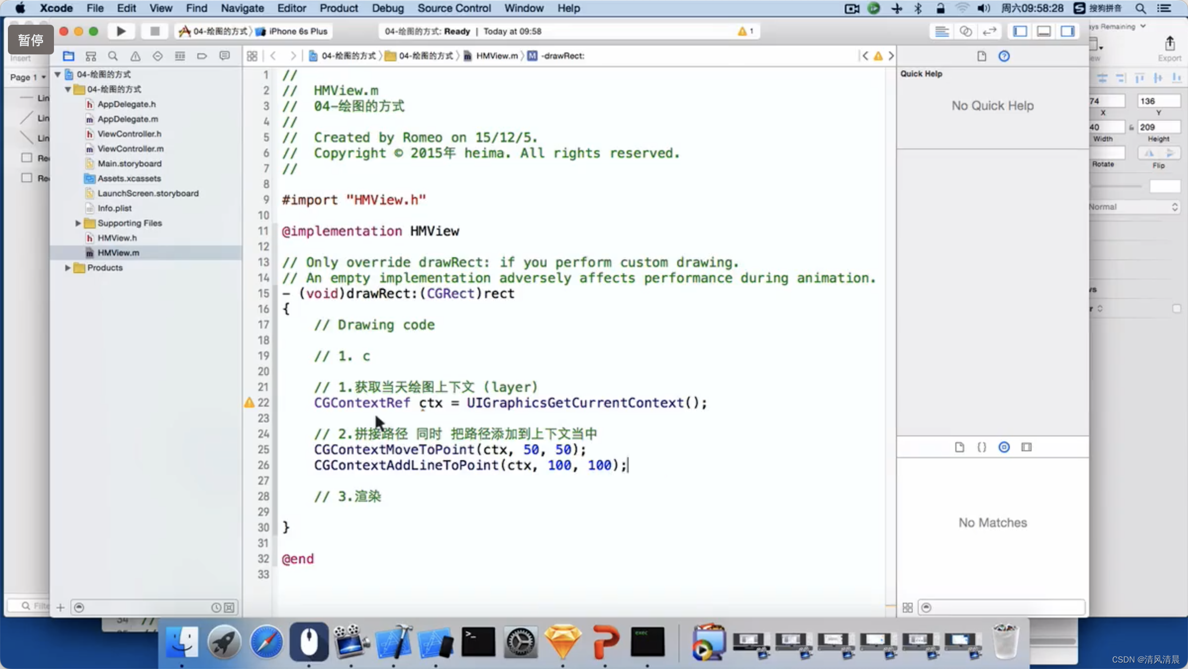This screenshot has height=669, width=1188.
Task: Open the Normal blend dropdown in background window
Action: click(x=1134, y=207)
